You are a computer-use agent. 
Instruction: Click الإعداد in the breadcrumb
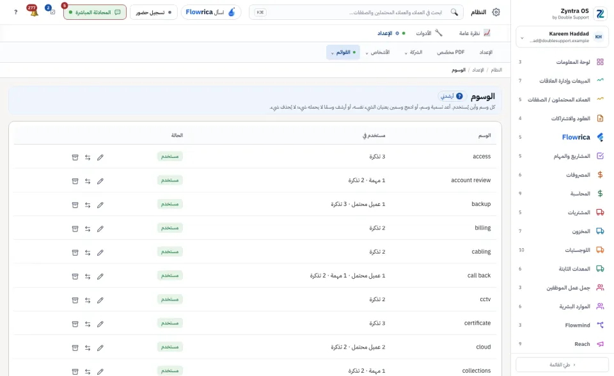tap(478, 70)
